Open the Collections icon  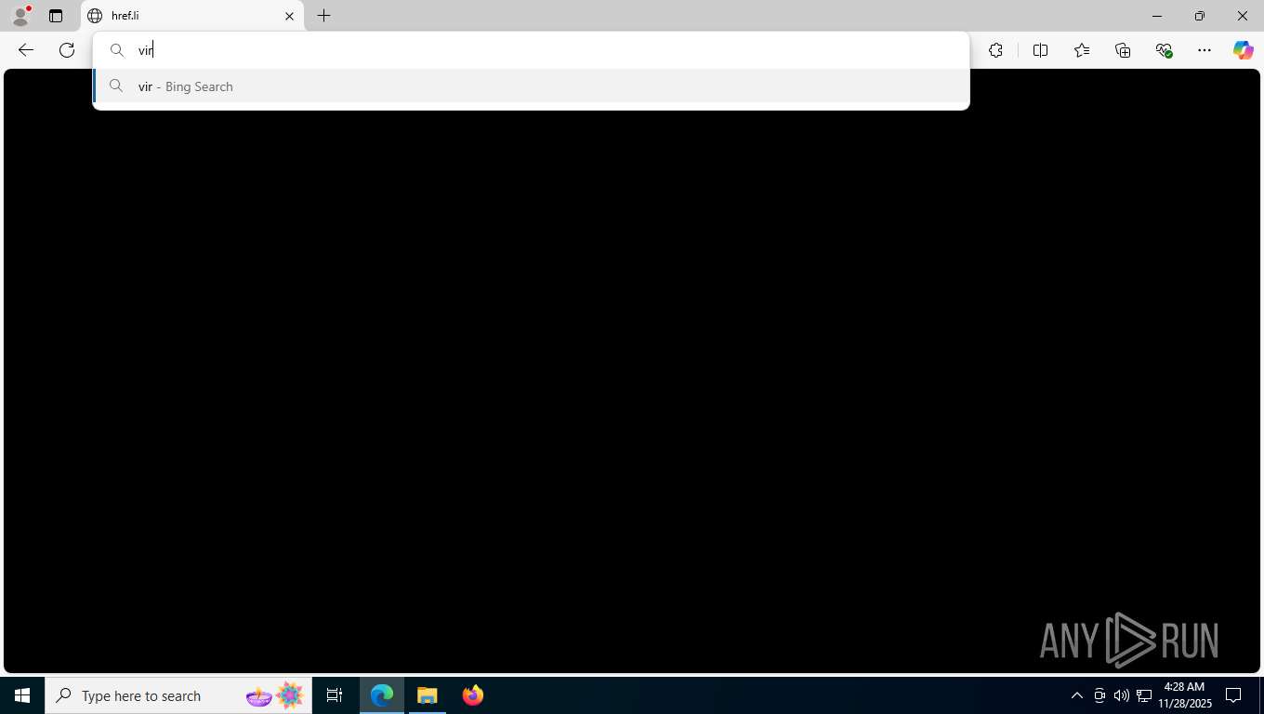1123,50
